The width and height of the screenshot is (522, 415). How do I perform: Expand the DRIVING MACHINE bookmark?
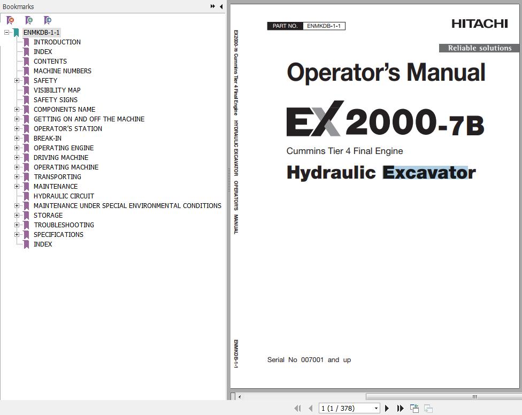pos(17,157)
